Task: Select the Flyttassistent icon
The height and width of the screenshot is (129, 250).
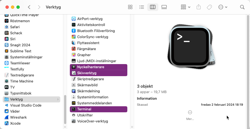Action: (x=73, y=43)
